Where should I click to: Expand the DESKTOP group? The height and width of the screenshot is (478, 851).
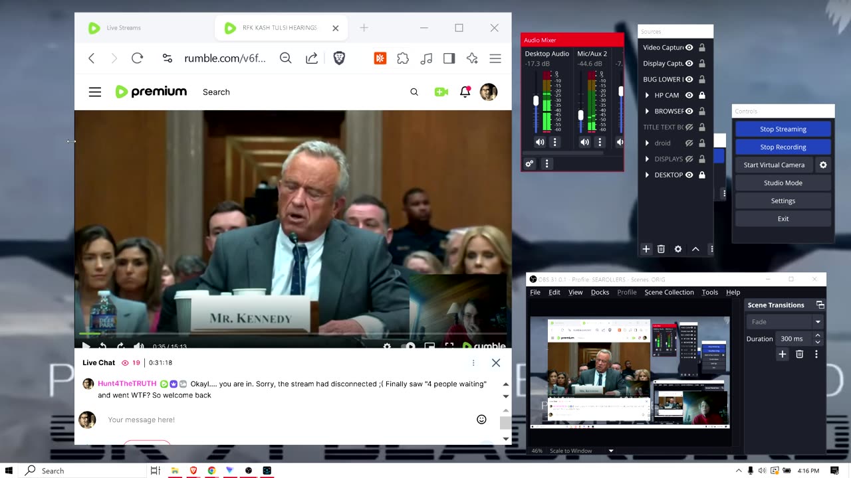click(647, 175)
